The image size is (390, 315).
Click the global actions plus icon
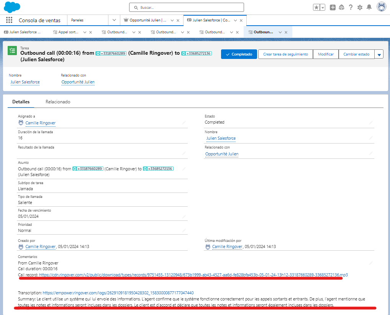point(333,7)
